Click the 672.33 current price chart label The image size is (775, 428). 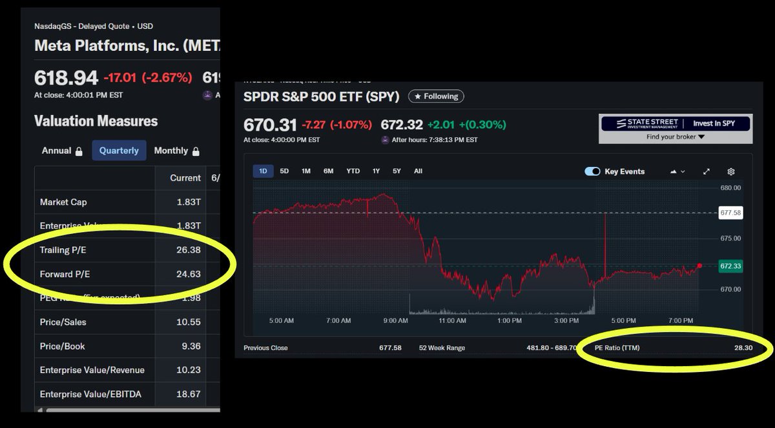tap(730, 266)
